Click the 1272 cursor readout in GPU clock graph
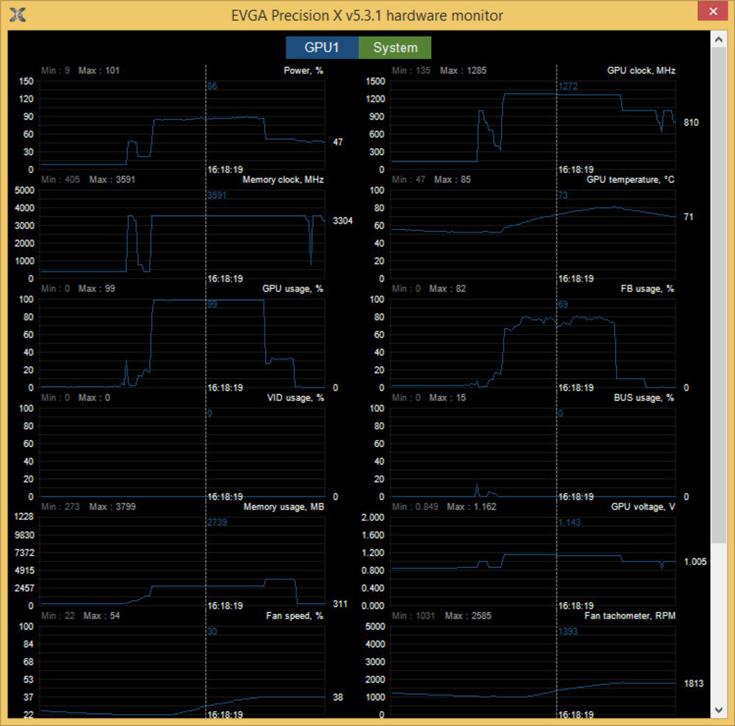Viewport: 735px width, 726px height. click(x=568, y=86)
